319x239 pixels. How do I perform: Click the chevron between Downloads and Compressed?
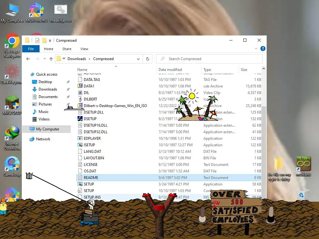[89, 59]
